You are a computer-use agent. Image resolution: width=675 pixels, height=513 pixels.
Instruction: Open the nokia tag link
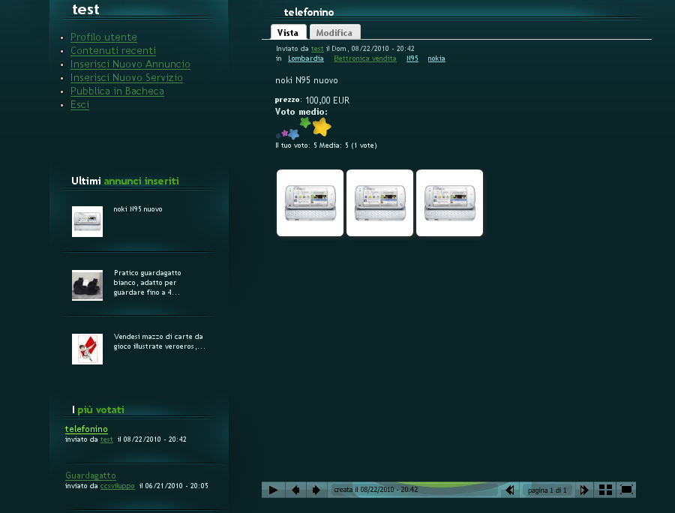[436, 58]
